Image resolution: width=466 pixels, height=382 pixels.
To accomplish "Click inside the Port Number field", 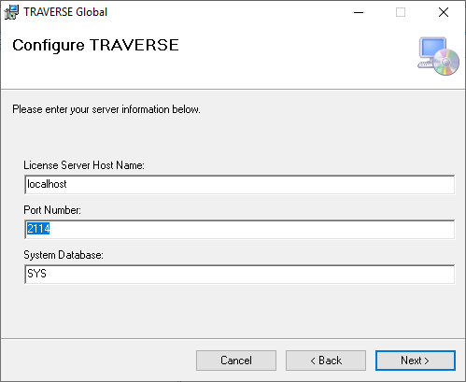I will pos(240,230).
